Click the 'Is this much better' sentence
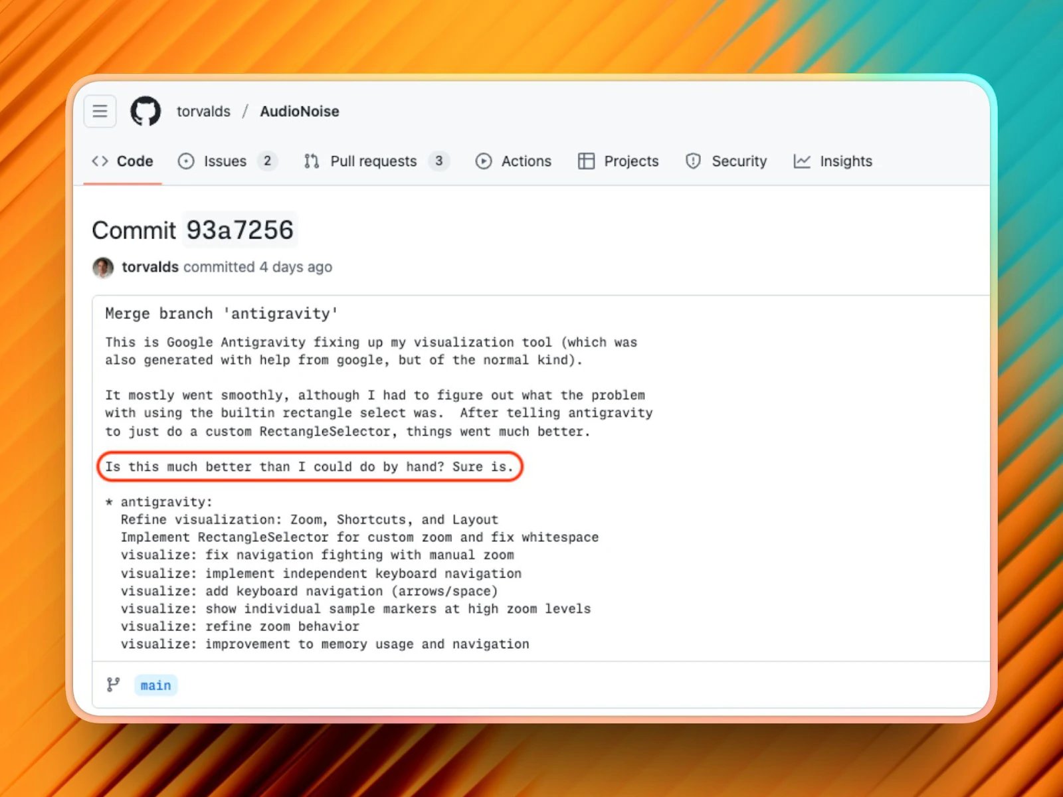This screenshot has width=1063, height=797. (310, 466)
